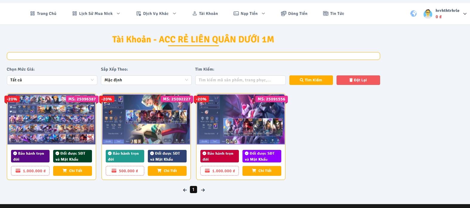
Task: Click the Tìm Kiếm search button
Action: coord(311,80)
